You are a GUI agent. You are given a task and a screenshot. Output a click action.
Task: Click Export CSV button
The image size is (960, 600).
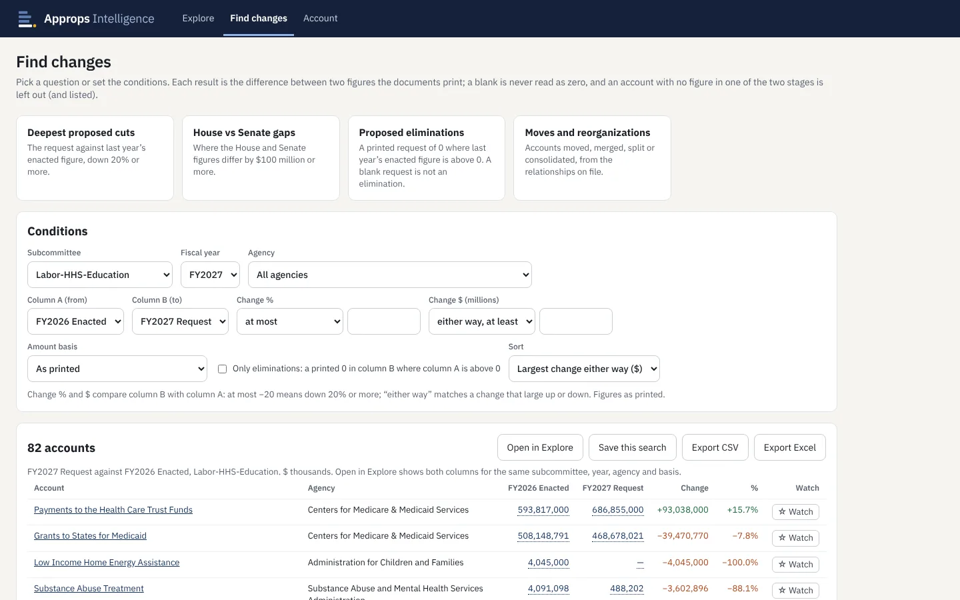tap(715, 447)
